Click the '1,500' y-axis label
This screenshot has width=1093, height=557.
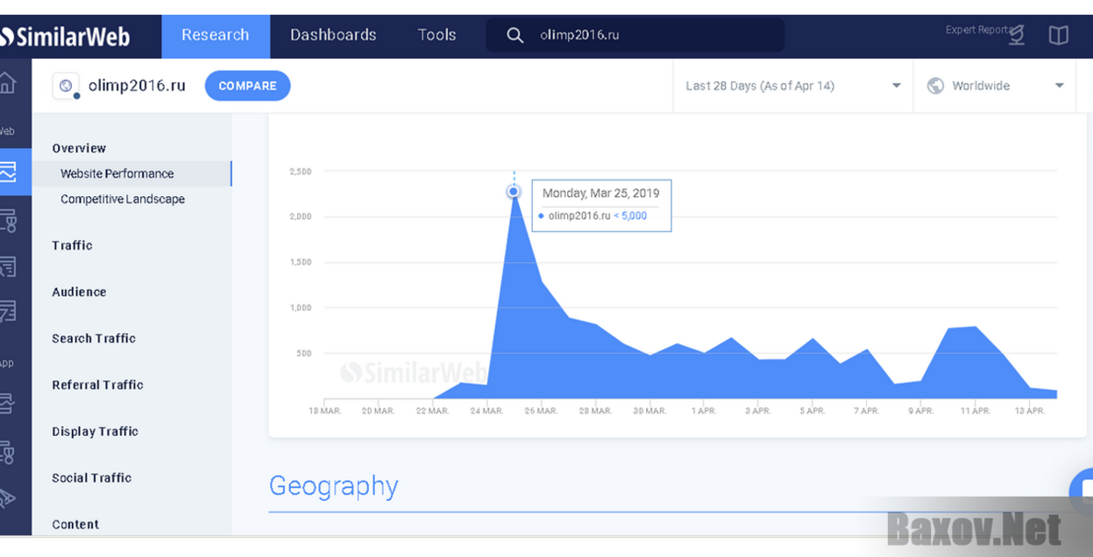(301, 262)
